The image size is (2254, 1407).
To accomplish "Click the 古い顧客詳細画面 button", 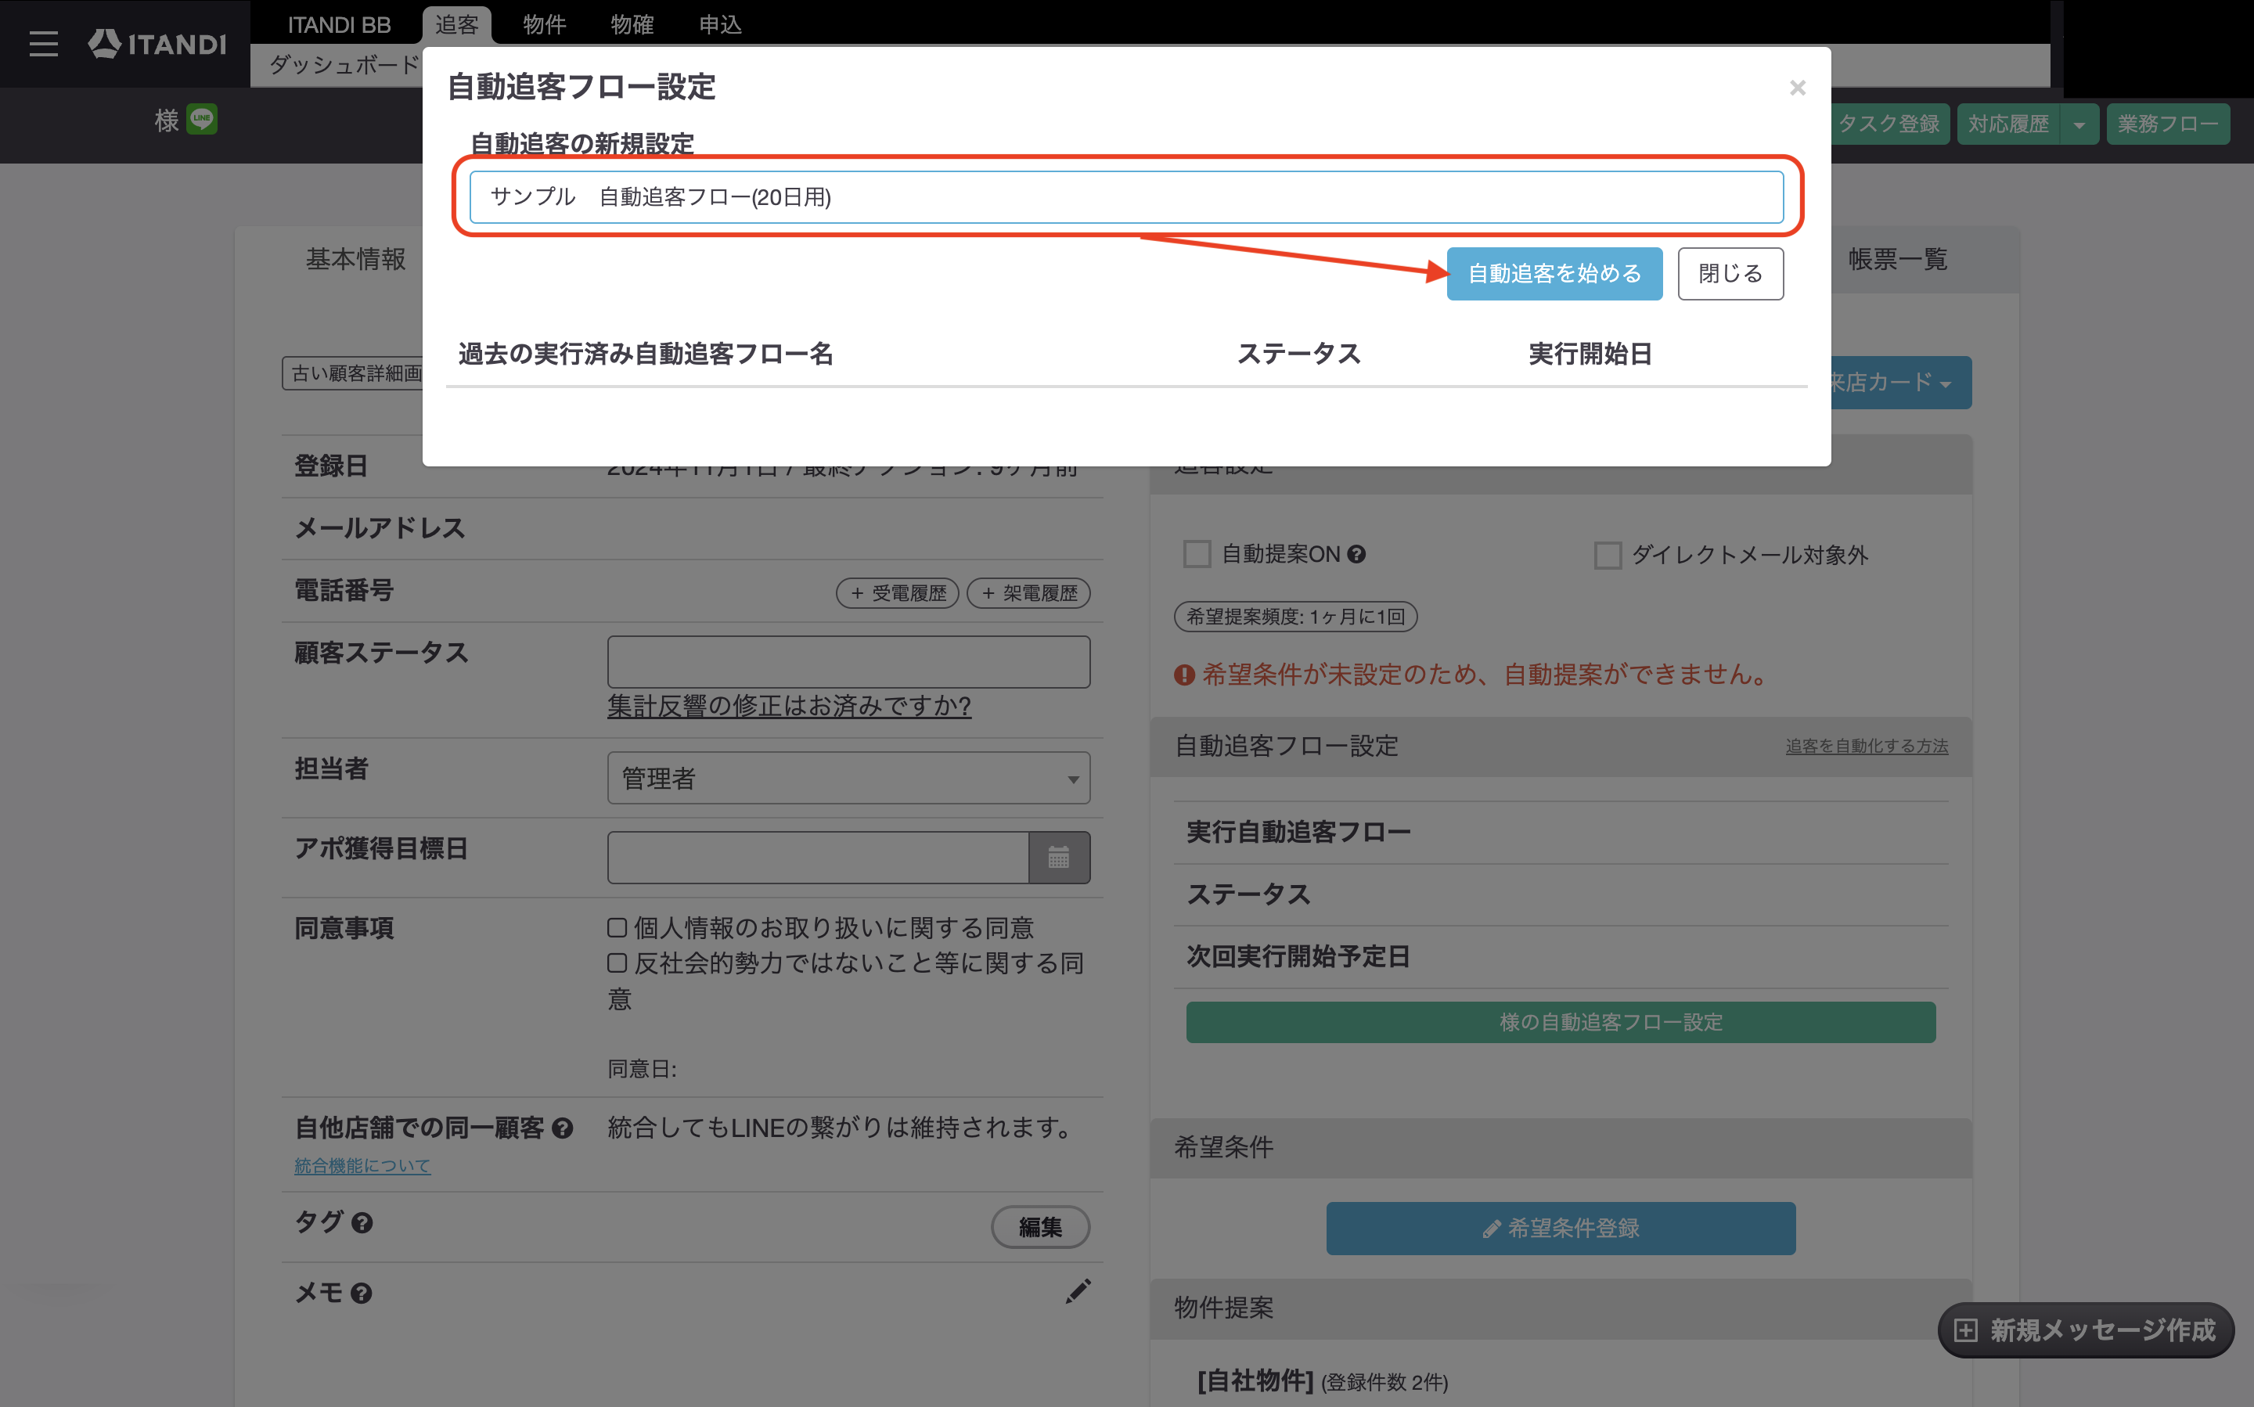I will 355,373.
